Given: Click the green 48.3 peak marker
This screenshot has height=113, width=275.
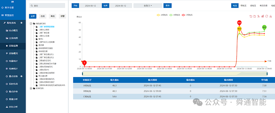Looking at the screenshot, I should coord(264,28).
